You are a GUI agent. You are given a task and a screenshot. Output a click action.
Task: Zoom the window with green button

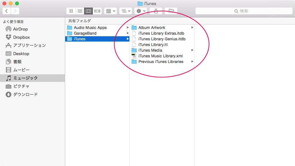pyautogui.click(x=17, y=3)
